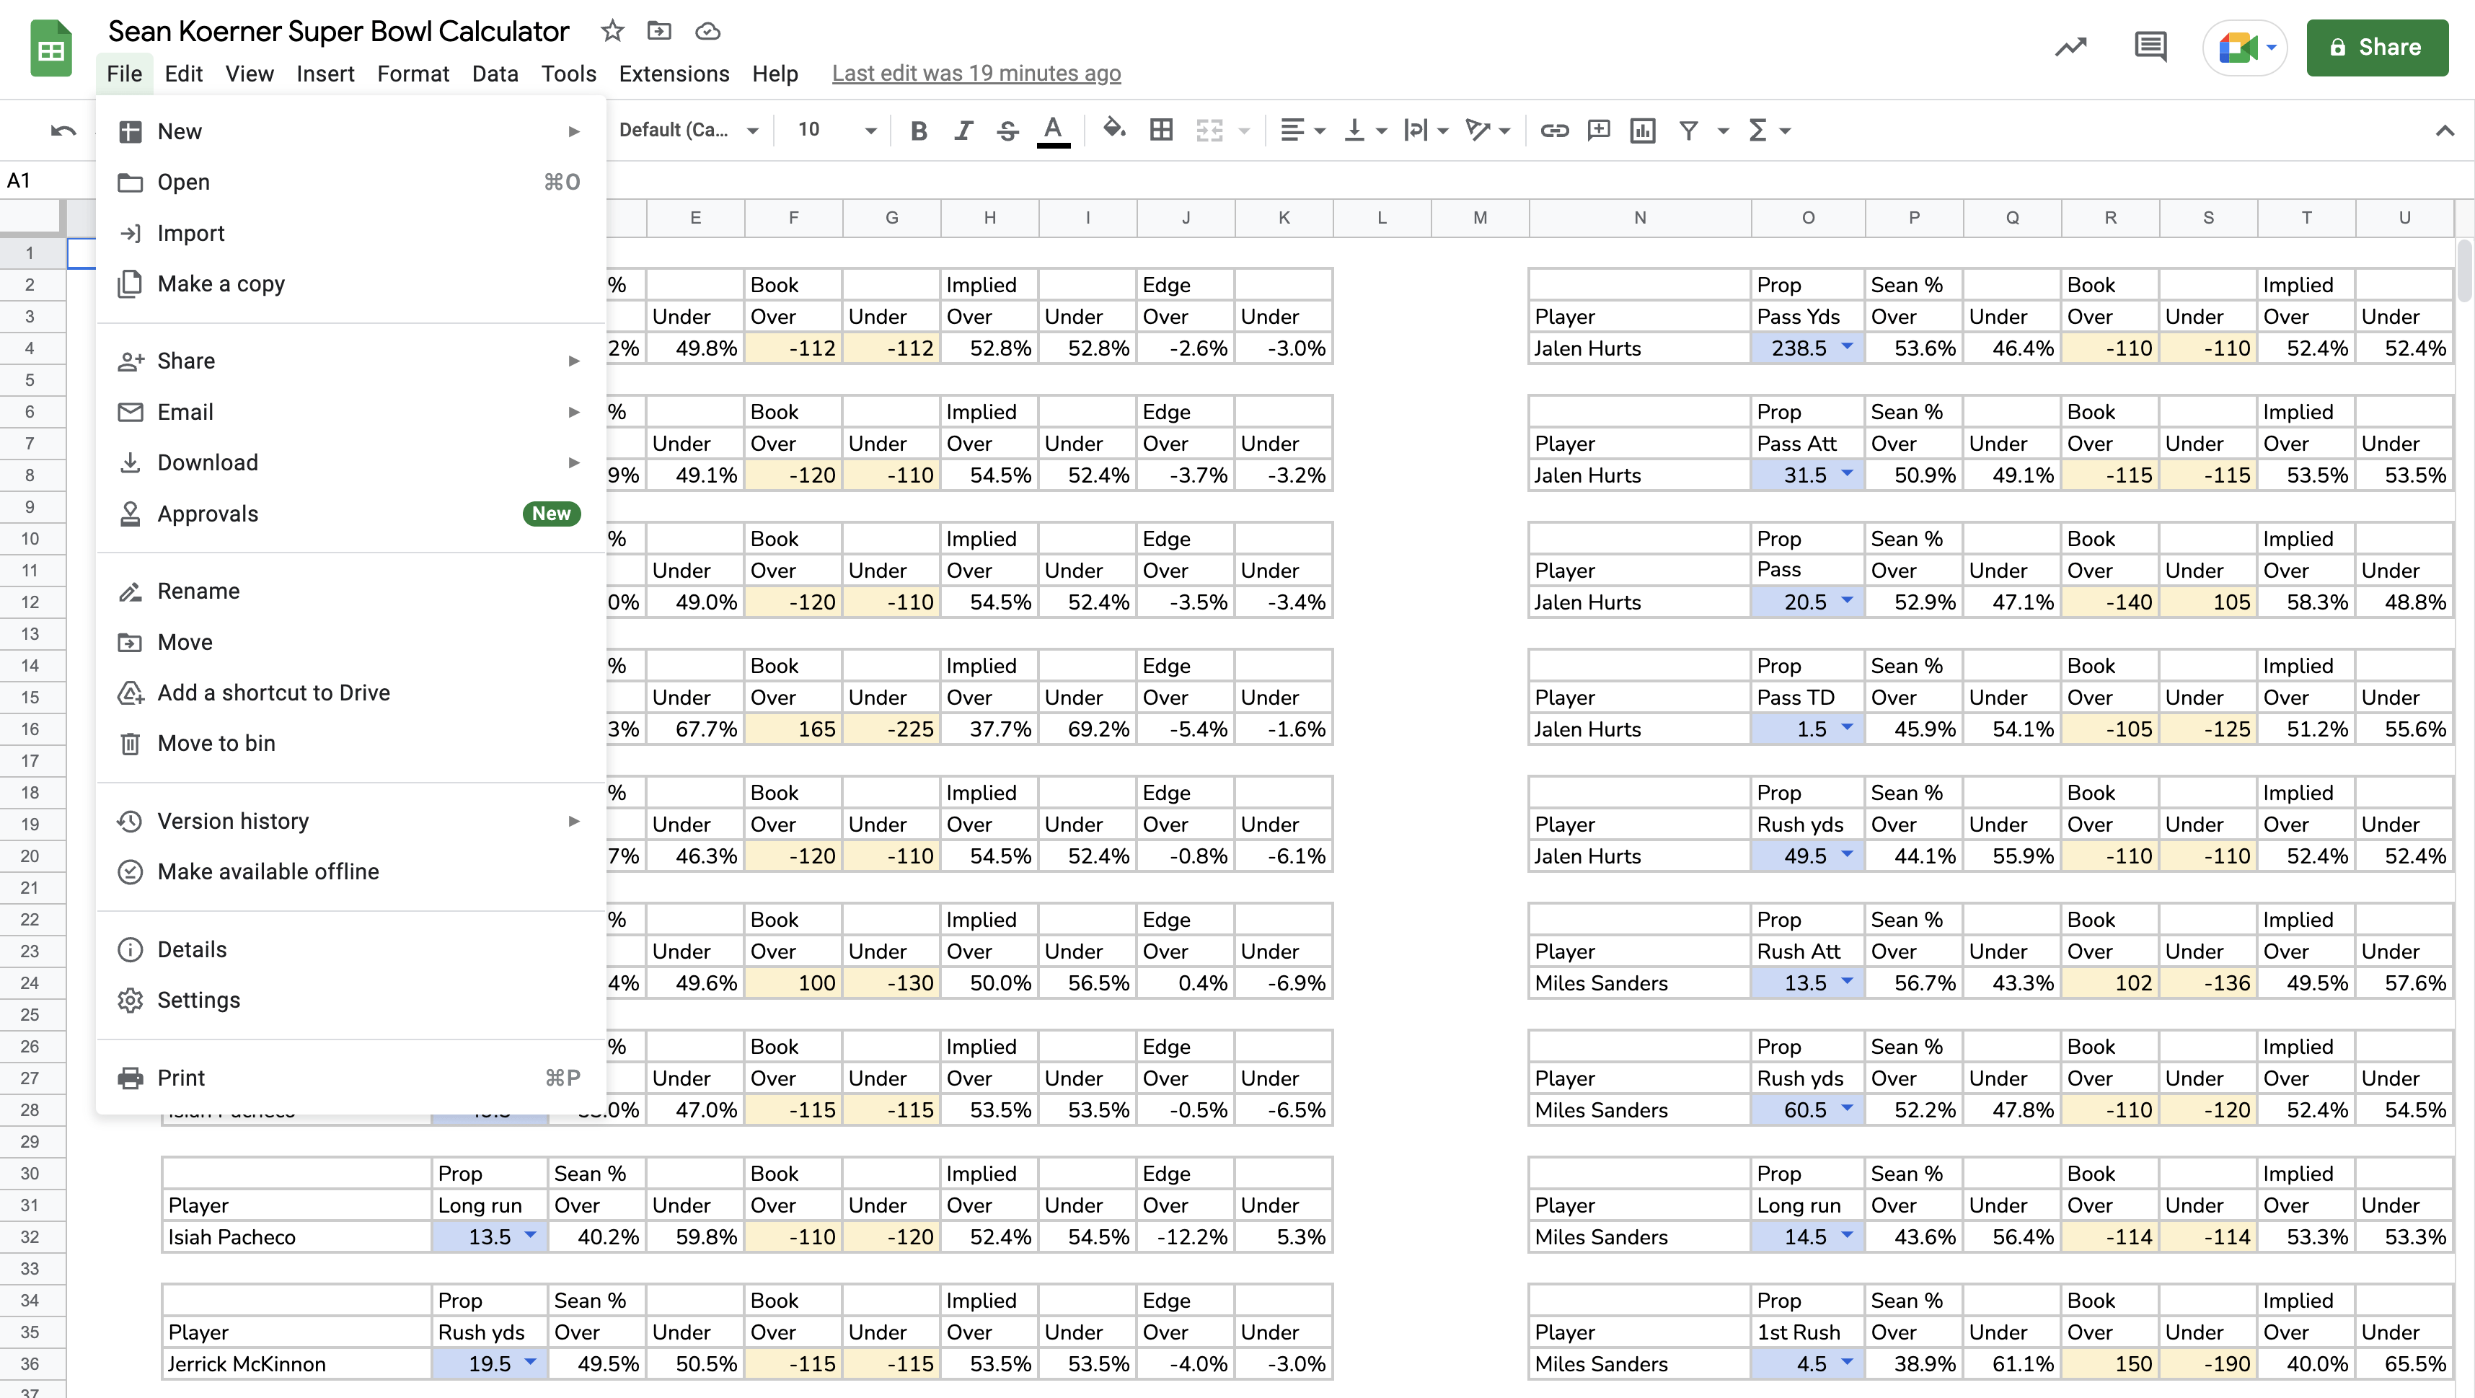Open the comment history icon
The width and height of the screenshot is (2475, 1398).
(x=2150, y=47)
